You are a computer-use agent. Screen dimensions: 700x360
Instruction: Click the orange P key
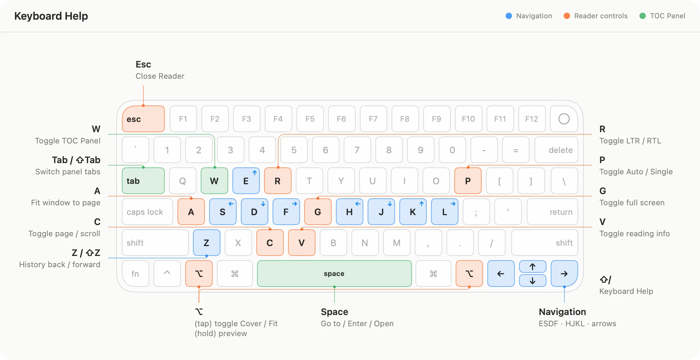click(x=468, y=181)
